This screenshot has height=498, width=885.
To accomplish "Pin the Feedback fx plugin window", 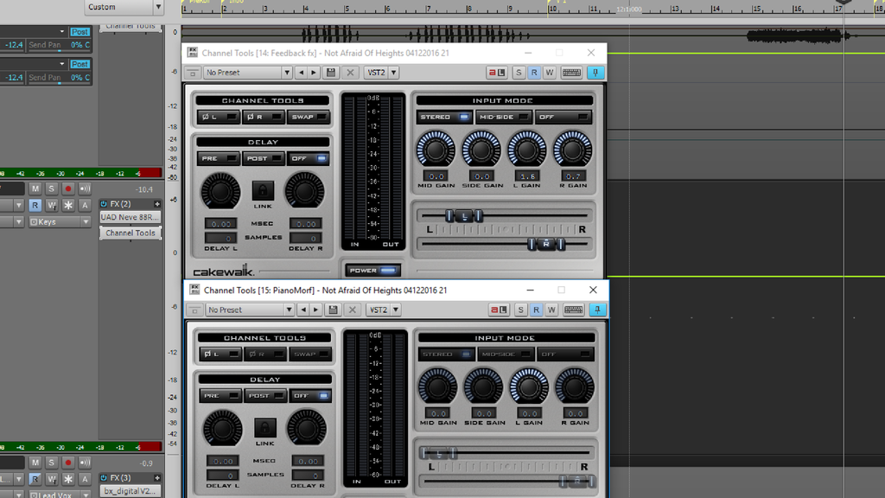I will click(595, 73).
